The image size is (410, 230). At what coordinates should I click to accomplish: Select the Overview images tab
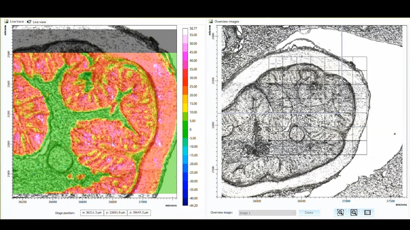tap(227, 21)
